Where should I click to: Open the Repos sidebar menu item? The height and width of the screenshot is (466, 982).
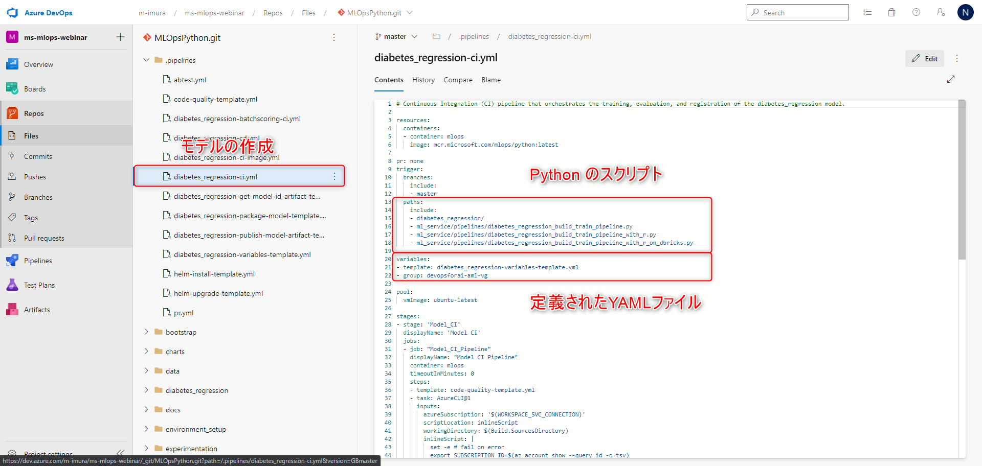pos(66,113)
